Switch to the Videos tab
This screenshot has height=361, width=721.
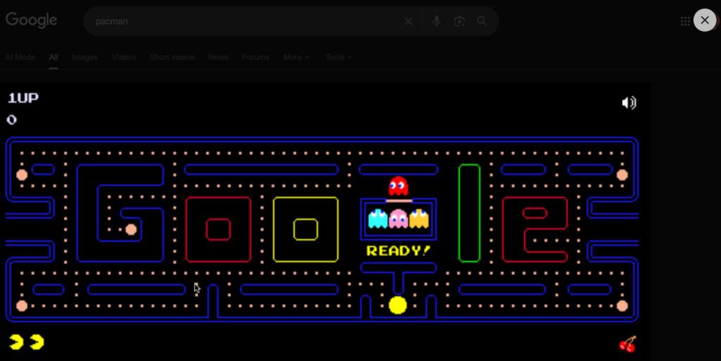coord(124,57)
